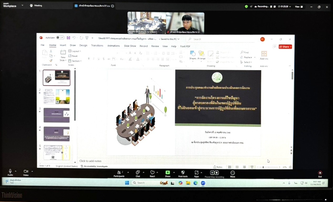Viewport: 333px width, 202px height.
Task: Click the React heart icon
Action: (x=152, y=173)
